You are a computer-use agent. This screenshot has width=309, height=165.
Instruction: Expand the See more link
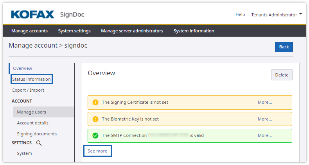97,151
